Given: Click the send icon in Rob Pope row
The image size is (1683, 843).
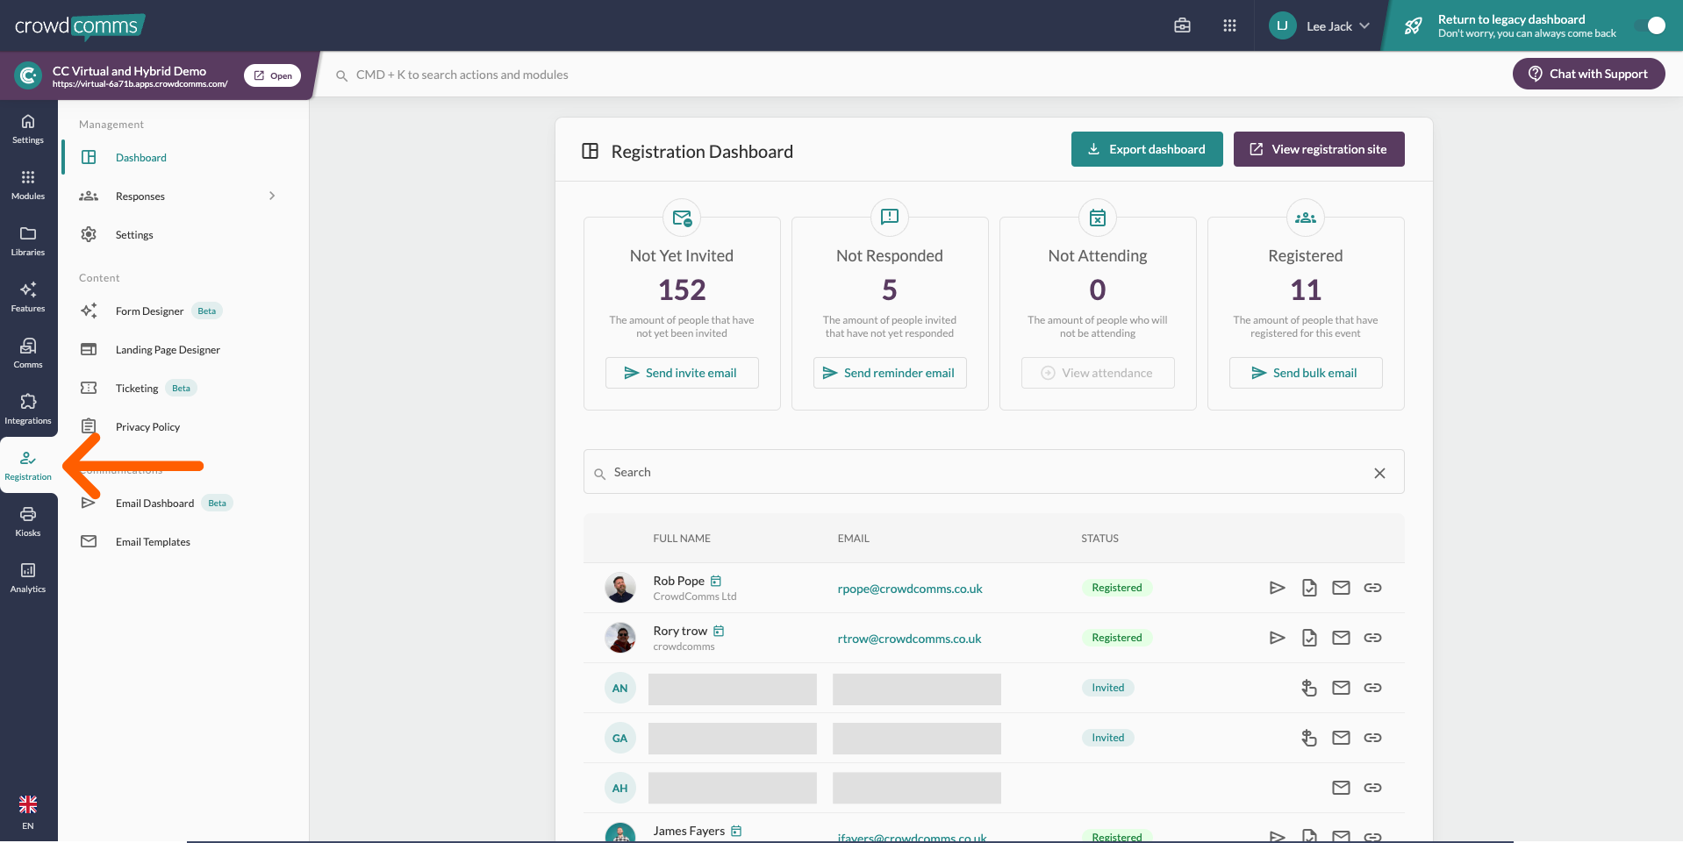Looking at the screenshot, I should (1277, 588).
